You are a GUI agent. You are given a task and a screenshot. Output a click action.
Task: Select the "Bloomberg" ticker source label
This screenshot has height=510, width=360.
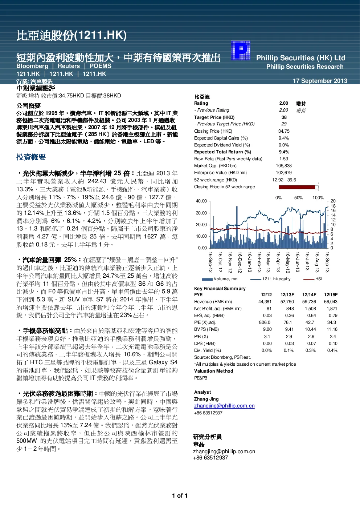[32, 66]
